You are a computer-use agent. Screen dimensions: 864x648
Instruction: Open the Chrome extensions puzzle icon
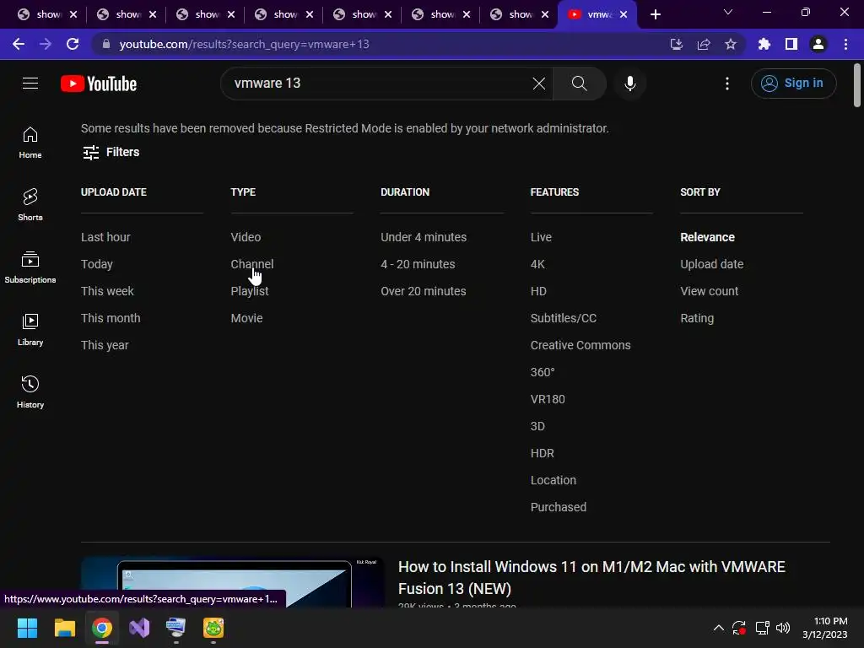pyautogui.click(x=764, y=44)
